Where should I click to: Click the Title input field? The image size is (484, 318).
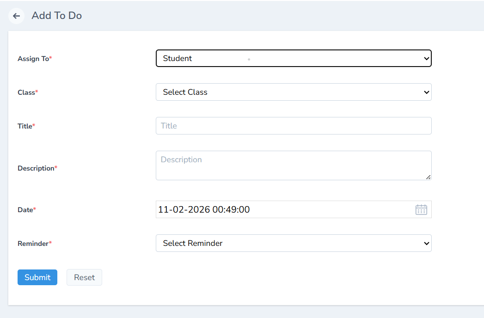click(294, 126)
